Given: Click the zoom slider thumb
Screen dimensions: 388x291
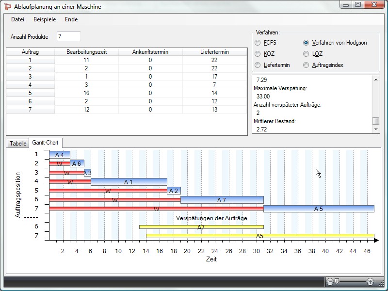Looking at the screenshot, I should click(337, 282).
